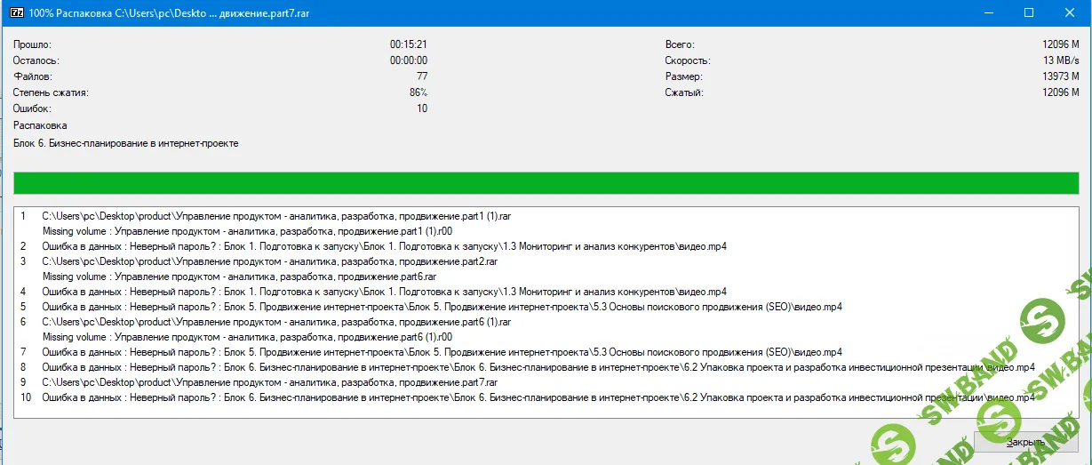
Task: Select error row 8 about 6.2 Упаковка проекта
Action: tap(538, 367)
